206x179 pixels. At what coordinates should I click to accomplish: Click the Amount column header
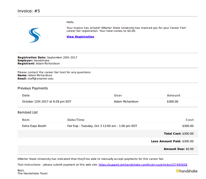pyautogui.click(x=173, y=95)
